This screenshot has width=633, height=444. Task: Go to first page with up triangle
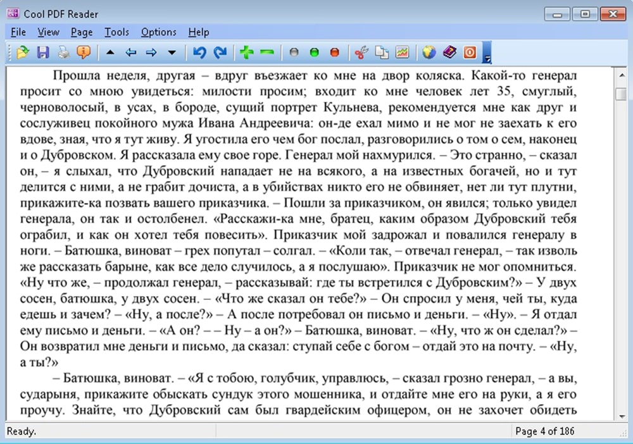[110, 53]
